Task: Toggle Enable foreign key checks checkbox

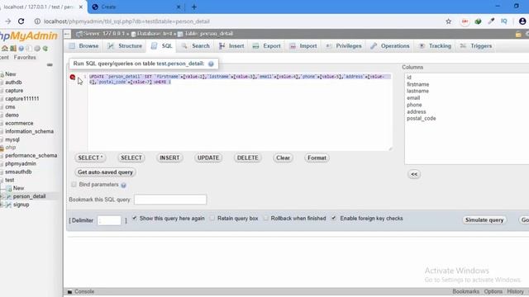Action: pyautogui.click(x=334, y=218)
